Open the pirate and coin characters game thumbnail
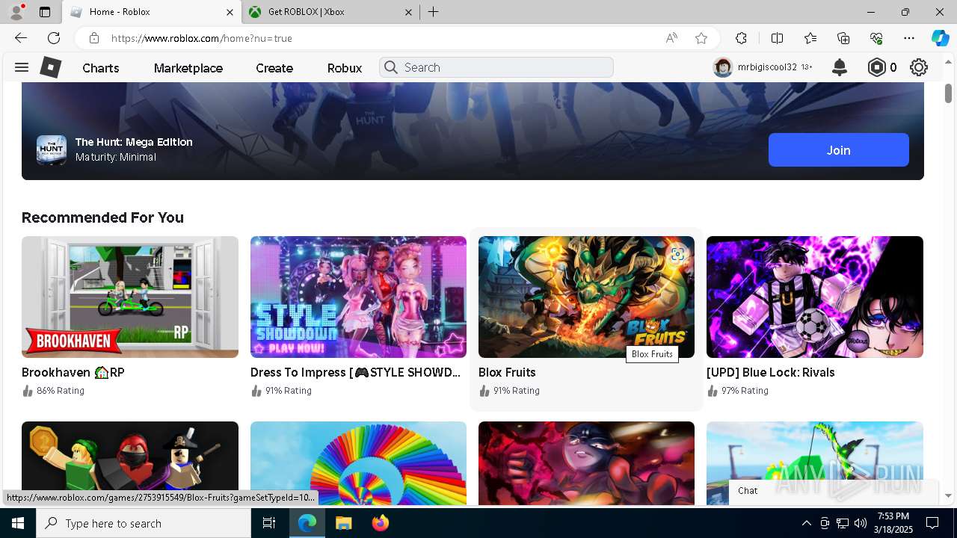The height and width of the screenshot is (538, 957). [130, 463]
